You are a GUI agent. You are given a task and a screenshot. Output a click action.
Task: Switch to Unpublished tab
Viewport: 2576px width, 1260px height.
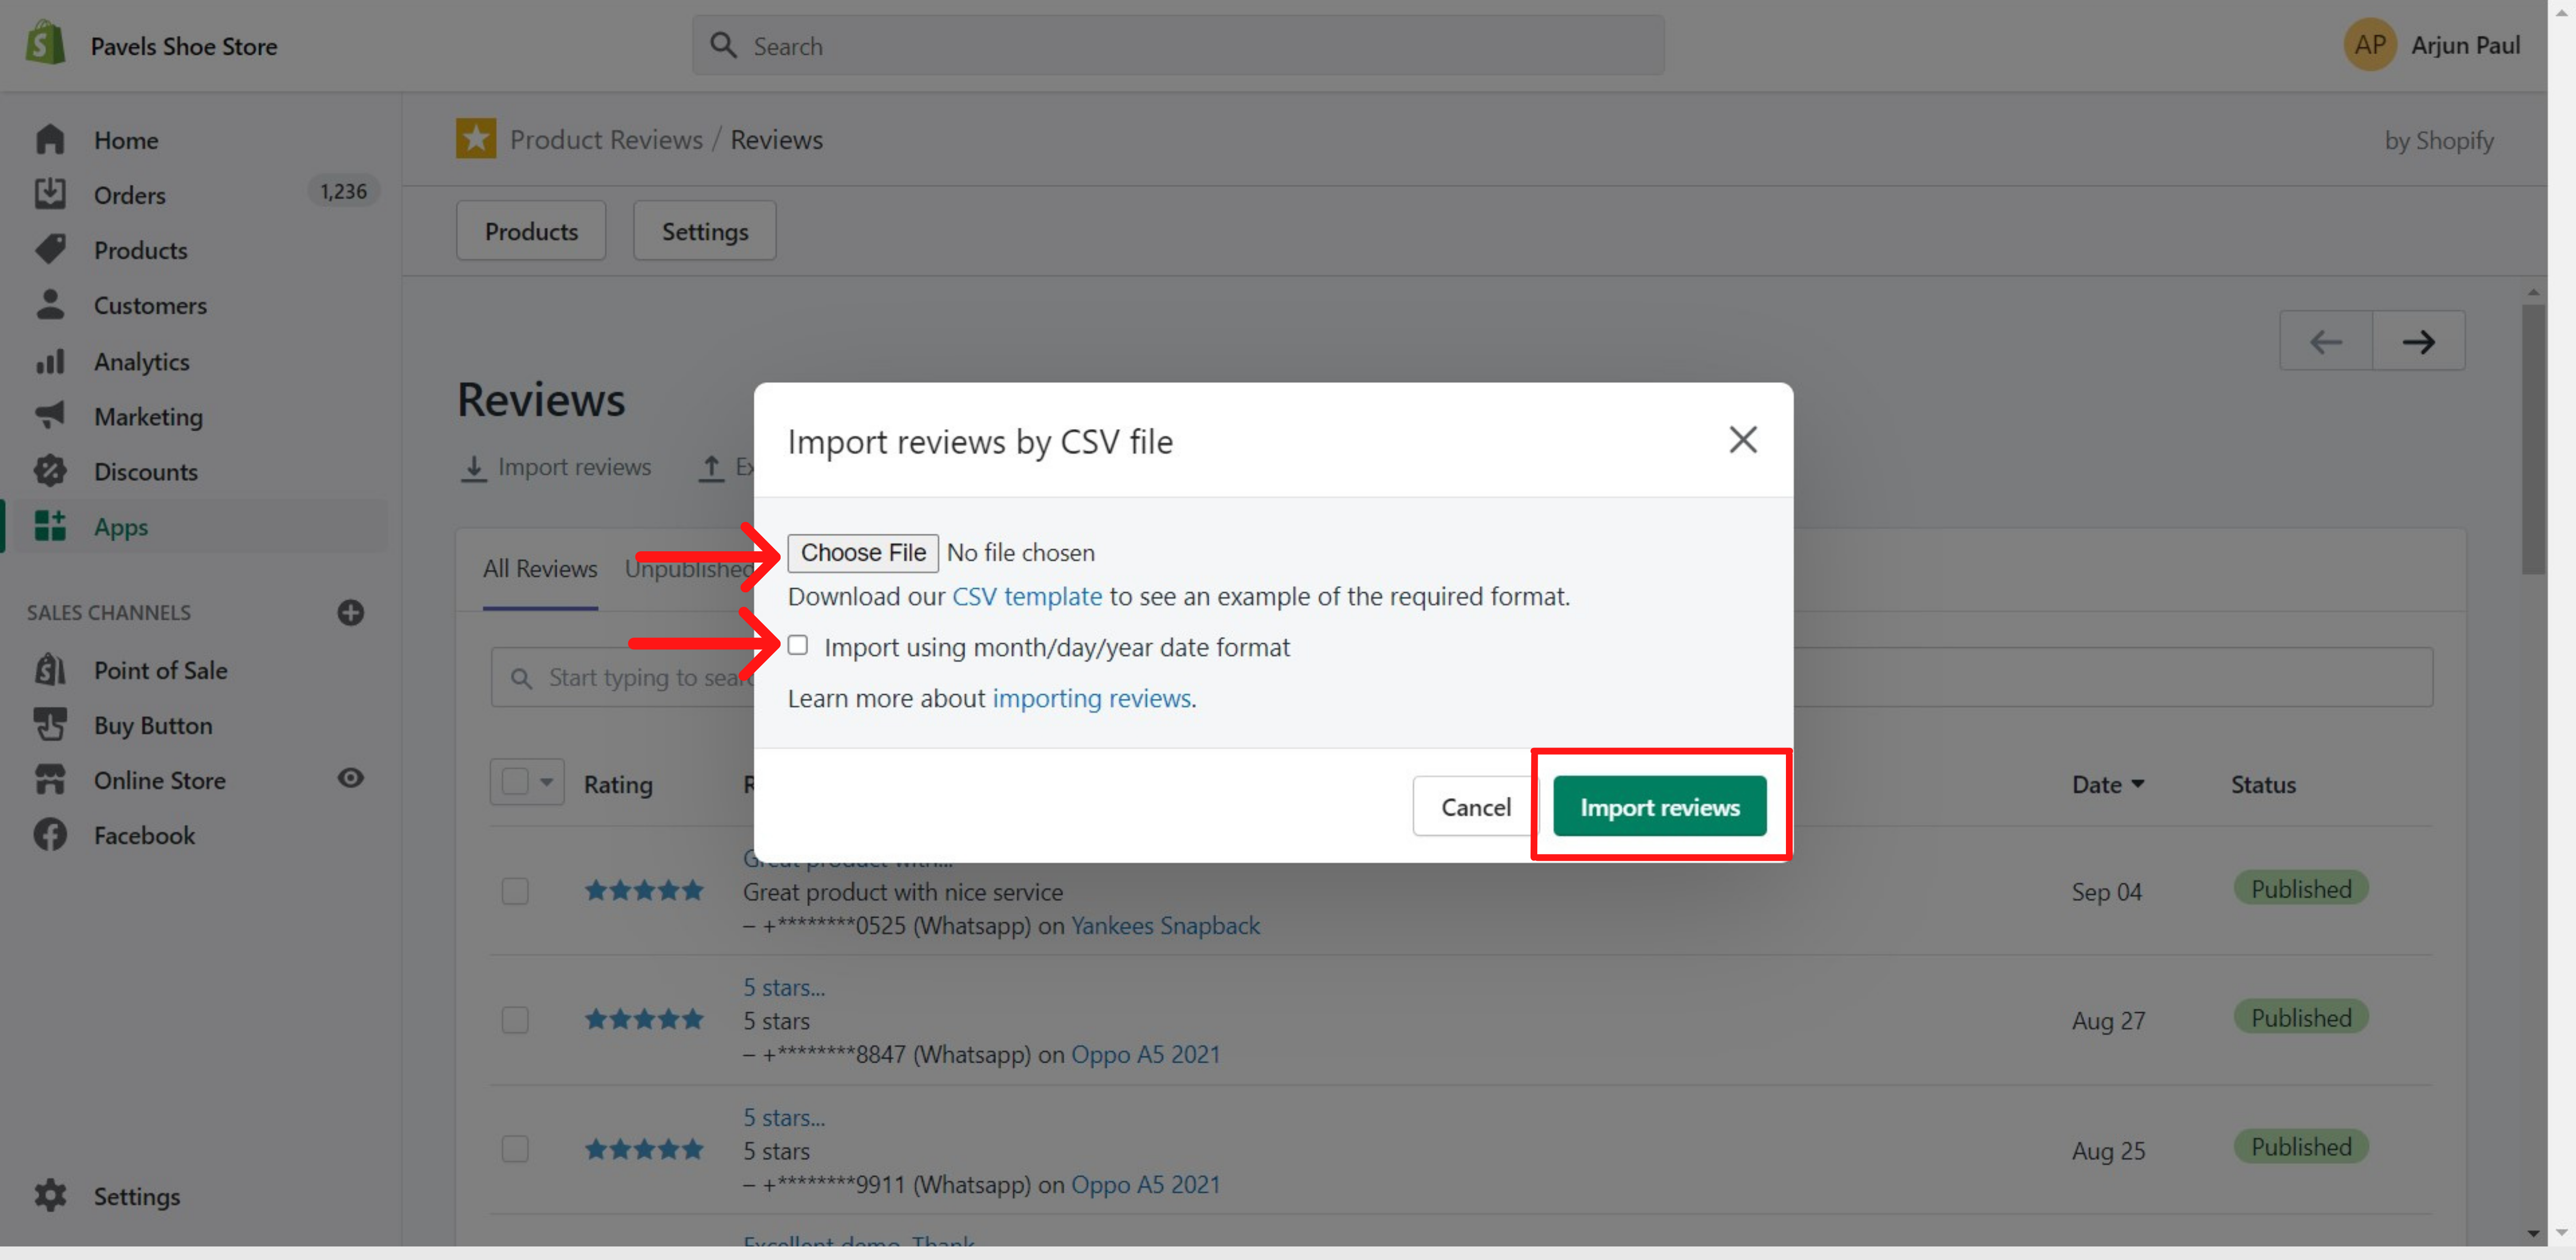pyautogui.click(x=689, y=569)
